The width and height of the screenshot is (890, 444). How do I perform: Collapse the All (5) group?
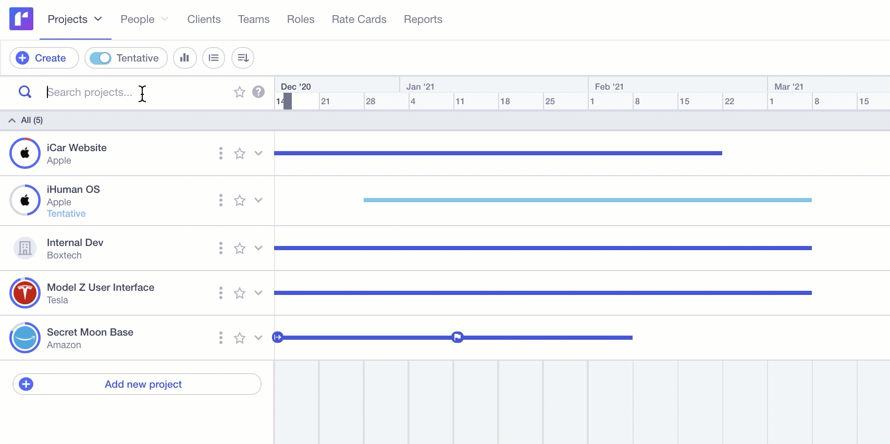tap(12, 120)
